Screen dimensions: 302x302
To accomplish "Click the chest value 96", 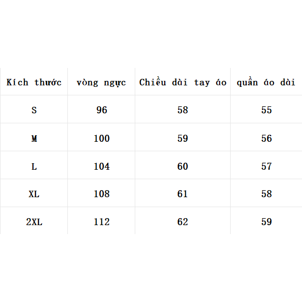I will [102, 110].
